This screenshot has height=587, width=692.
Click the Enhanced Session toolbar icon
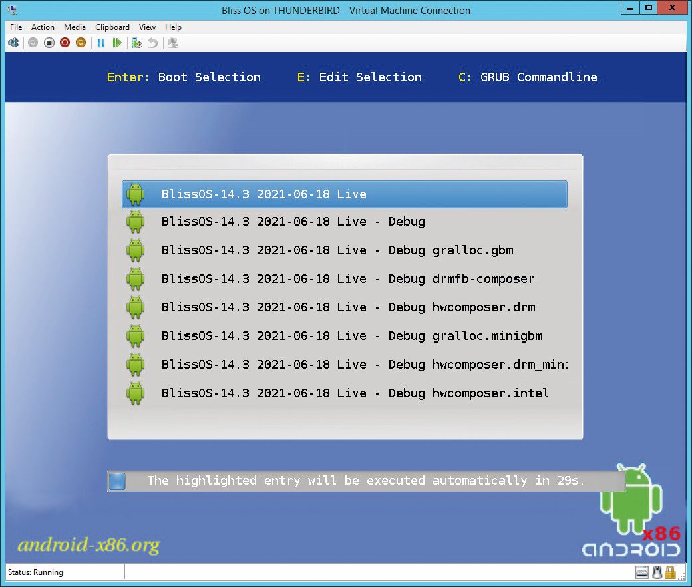click(173, 43)
